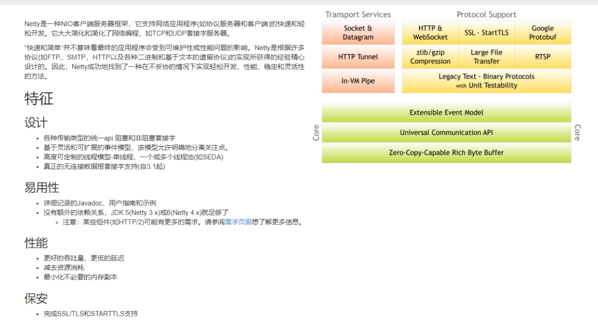The image size is (598, 321).
Task: Click the bullet 各种传输类型的统一api
Action: (110, 138)
